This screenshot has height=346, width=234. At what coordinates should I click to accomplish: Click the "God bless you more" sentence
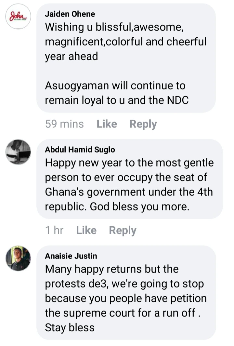[139, 207]
